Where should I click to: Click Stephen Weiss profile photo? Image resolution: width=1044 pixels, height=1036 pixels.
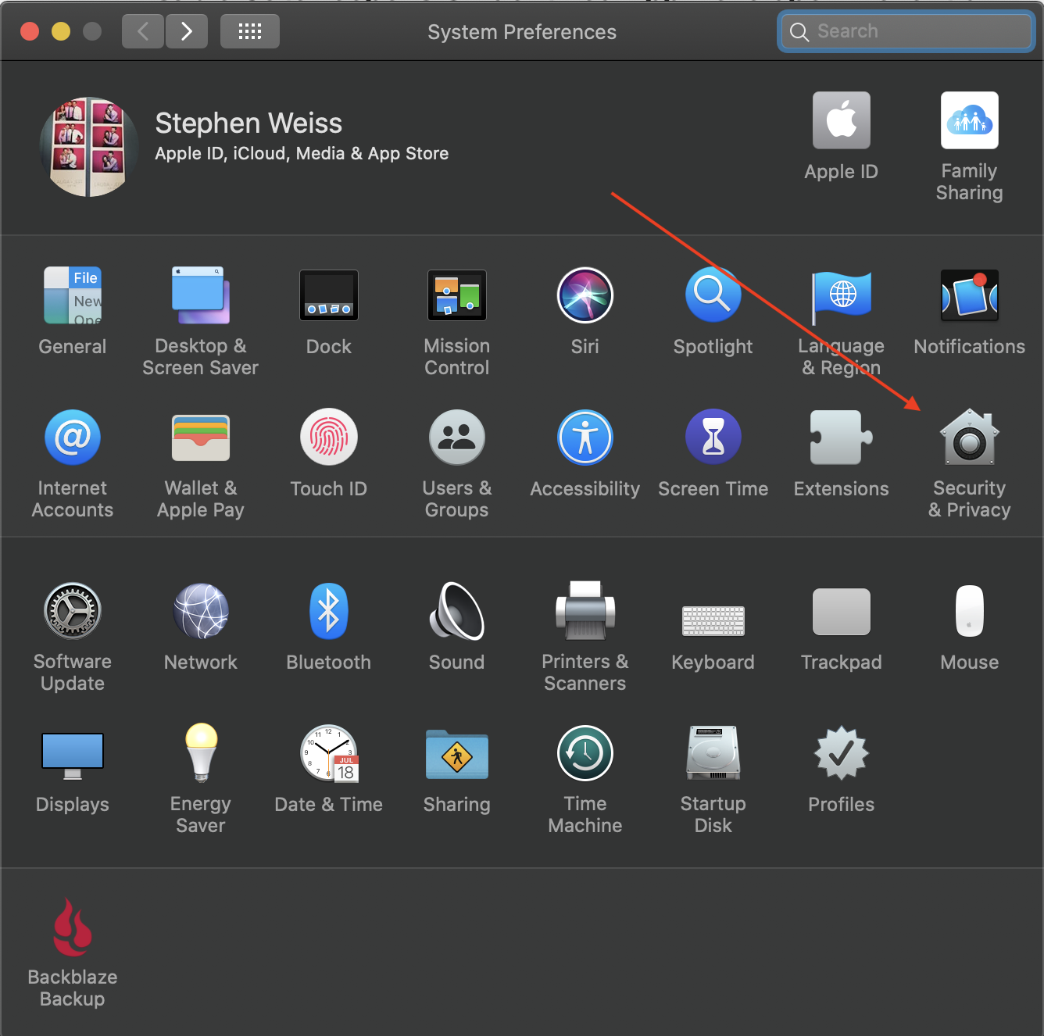[89, 147]
